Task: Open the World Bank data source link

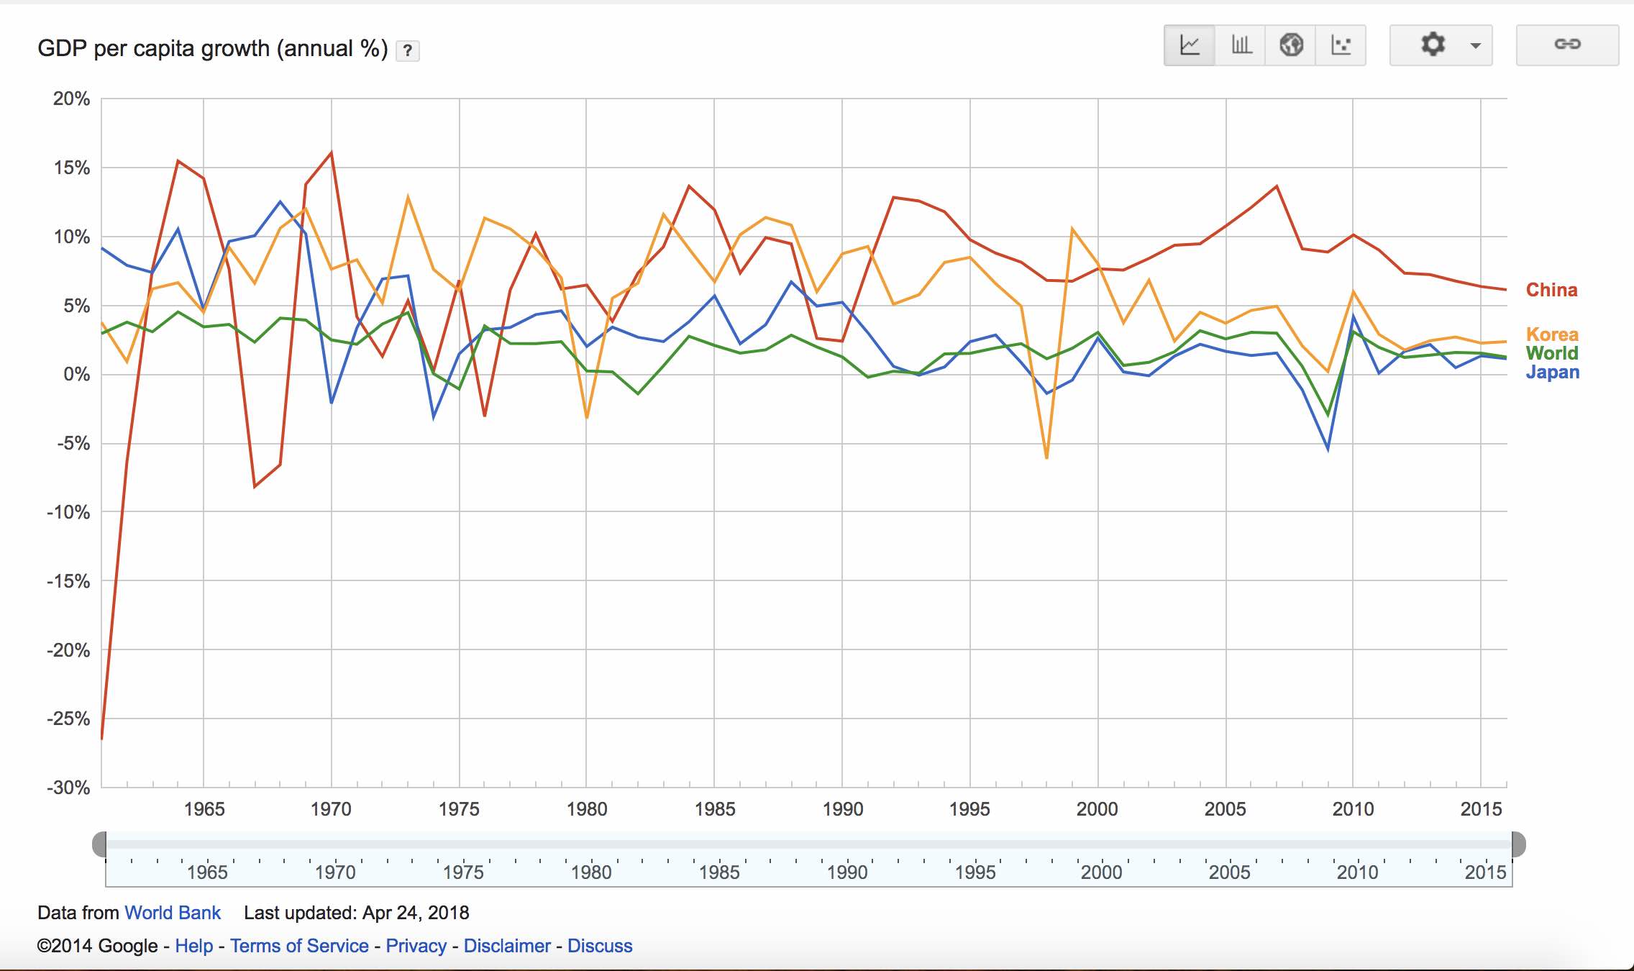Action: click(173, 913)
